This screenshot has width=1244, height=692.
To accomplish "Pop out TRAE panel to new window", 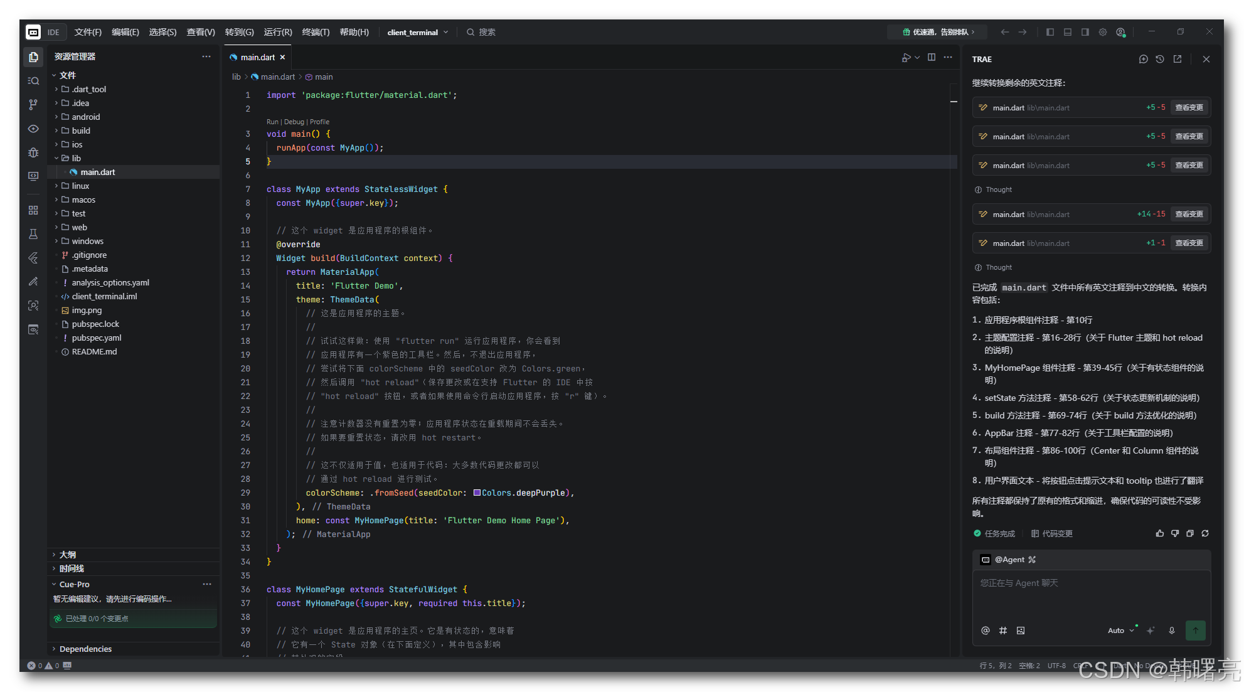I will click(1178, 59).
